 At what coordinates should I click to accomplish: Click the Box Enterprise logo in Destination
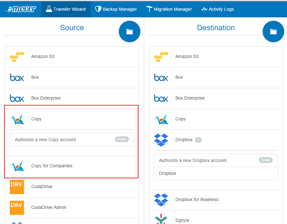tap(161, 98)
